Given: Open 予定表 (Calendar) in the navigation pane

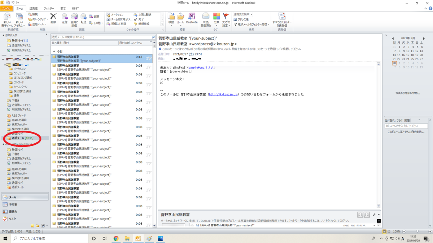Looking at the screenshot, I should (25, 204).
